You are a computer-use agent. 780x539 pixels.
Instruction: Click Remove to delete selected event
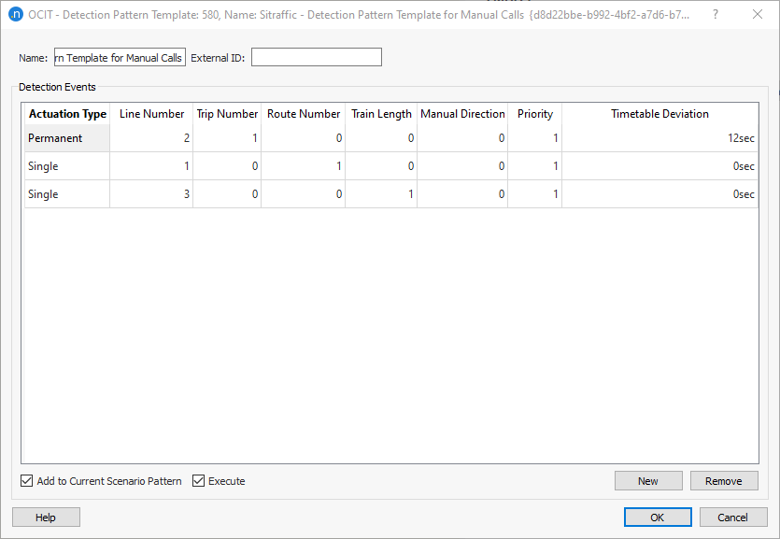(x=724, y=480)
